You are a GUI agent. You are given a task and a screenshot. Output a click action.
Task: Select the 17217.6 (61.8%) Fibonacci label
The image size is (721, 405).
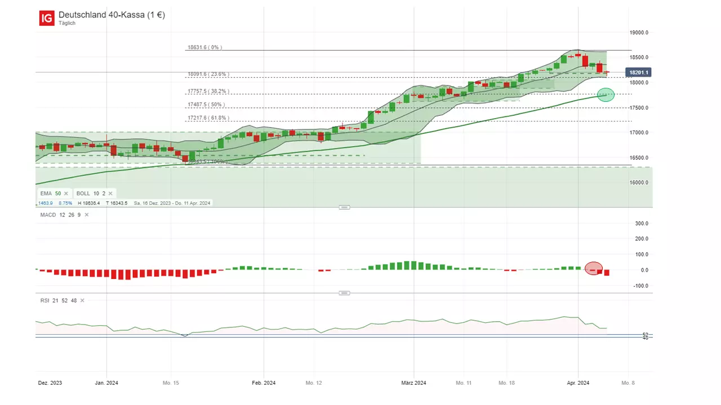click(208, 118)
